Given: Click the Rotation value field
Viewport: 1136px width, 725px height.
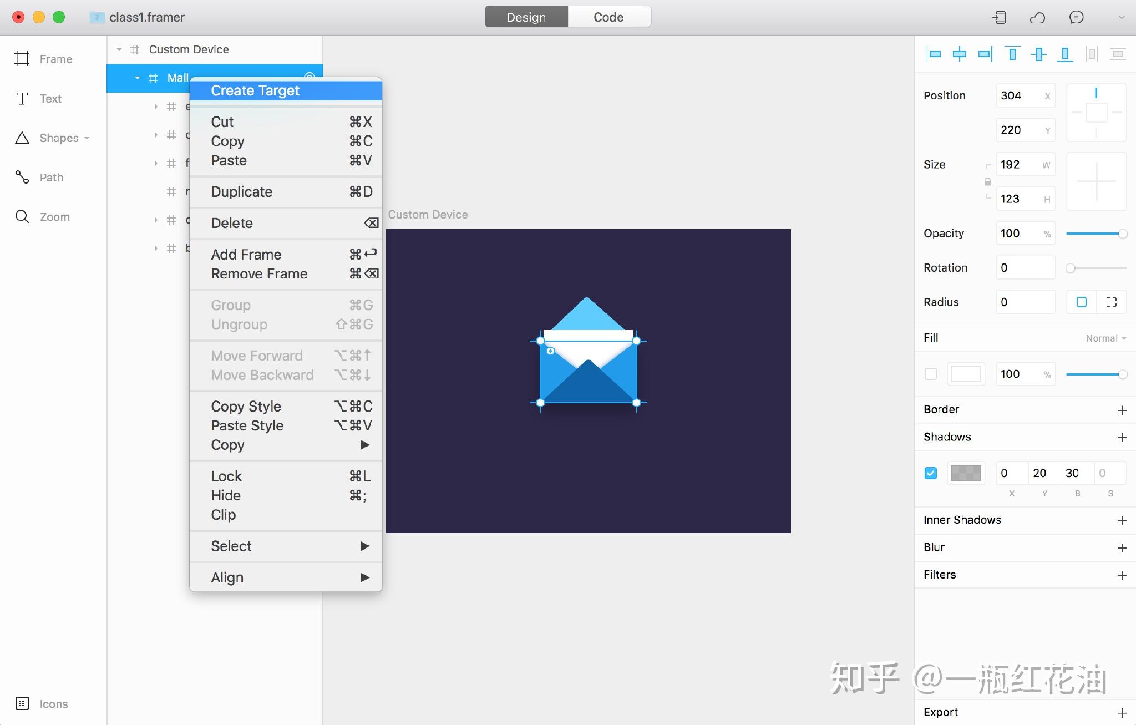Looking at the screenshot, I should [1024, 268].
